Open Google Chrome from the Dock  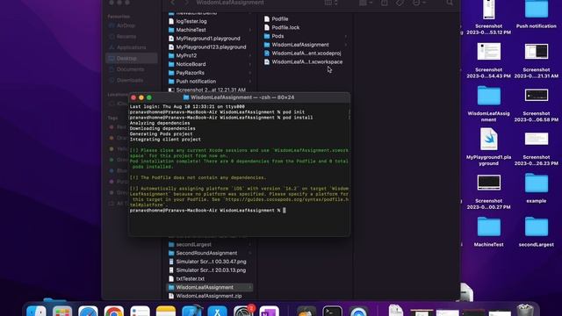pyautogui.click(x=114, y=311)
